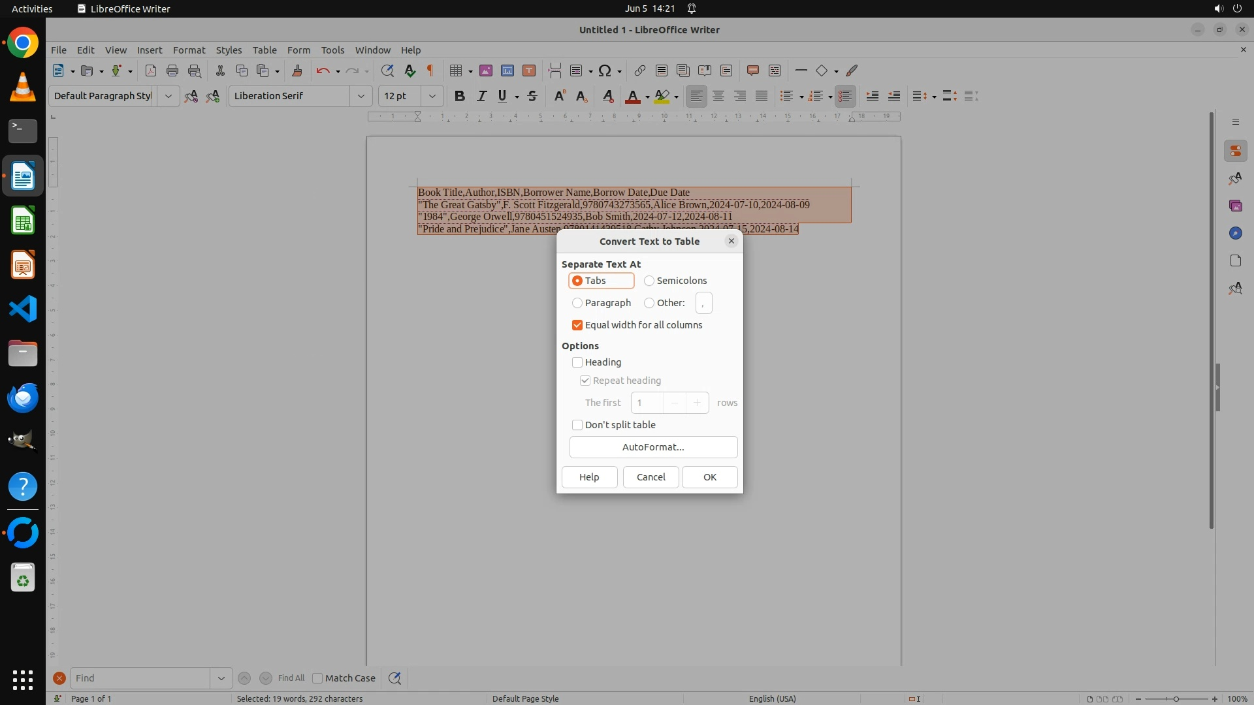Enable Don't split table option
This screenshot has height=705, width=1254.
coord(577,425)
